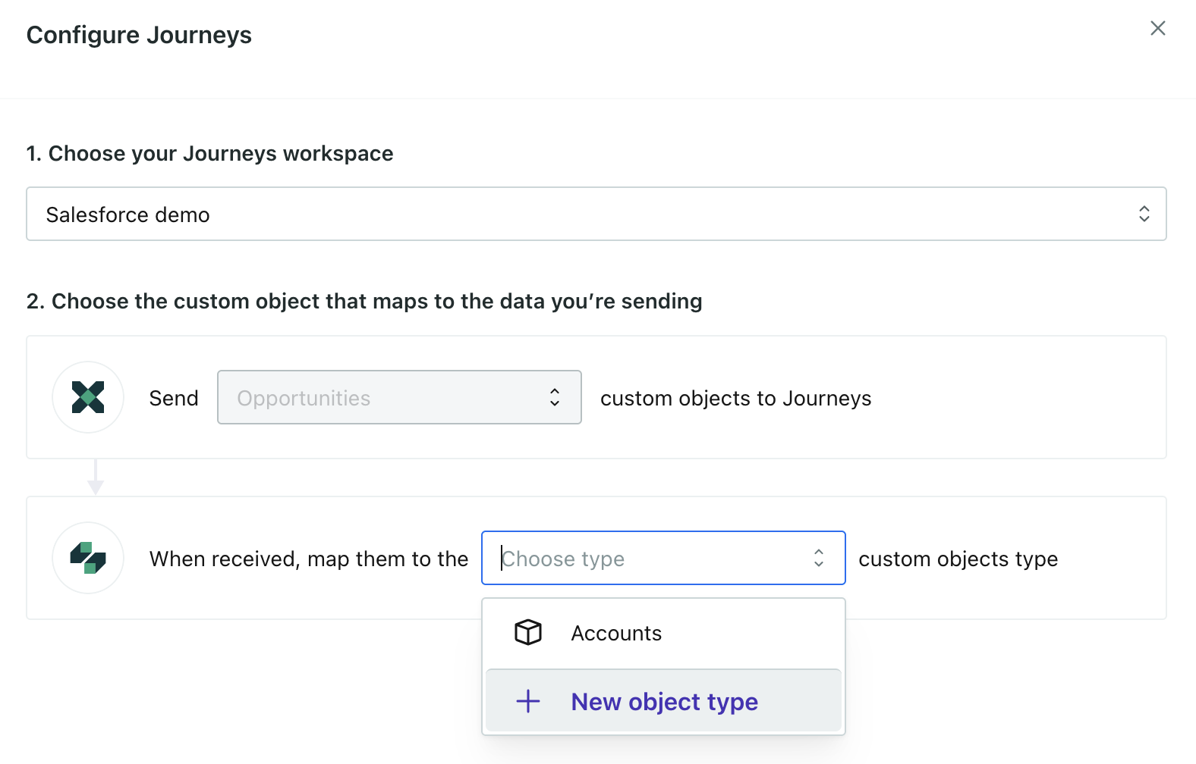Click the green Journeys logo beside When received
Viewport: 1196px width, 764px height.
88,558
